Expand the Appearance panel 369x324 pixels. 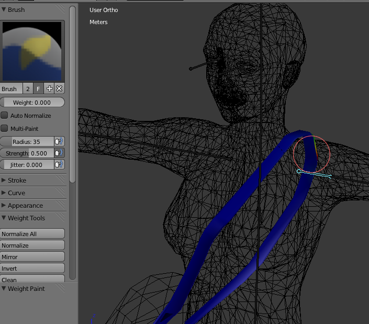[4, 205]
